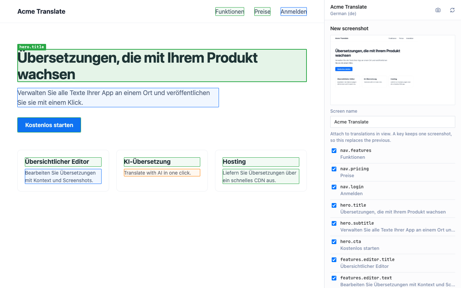The height and width of the screenshot is (288, 461).
Task: Click the hero.title key badge
Action: click(32, 47)
